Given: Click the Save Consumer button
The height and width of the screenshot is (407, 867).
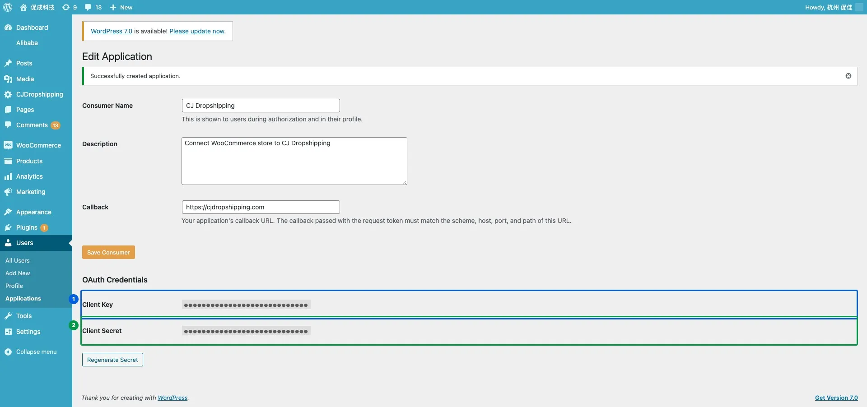Looking at the screenshot, I should click(x=108, y=252).
